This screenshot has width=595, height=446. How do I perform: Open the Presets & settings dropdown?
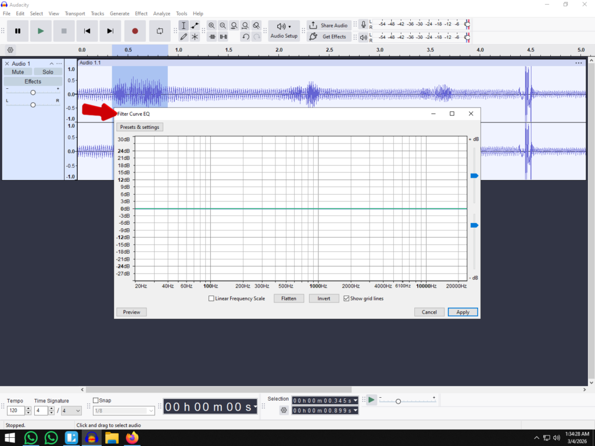[x=139, y=127]
